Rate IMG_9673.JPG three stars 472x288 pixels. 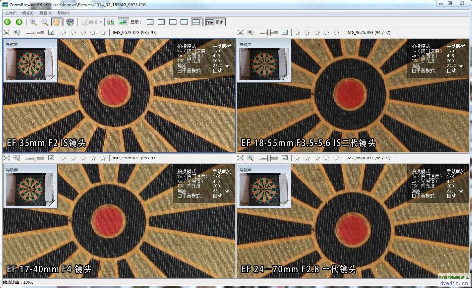coord(84,33)
